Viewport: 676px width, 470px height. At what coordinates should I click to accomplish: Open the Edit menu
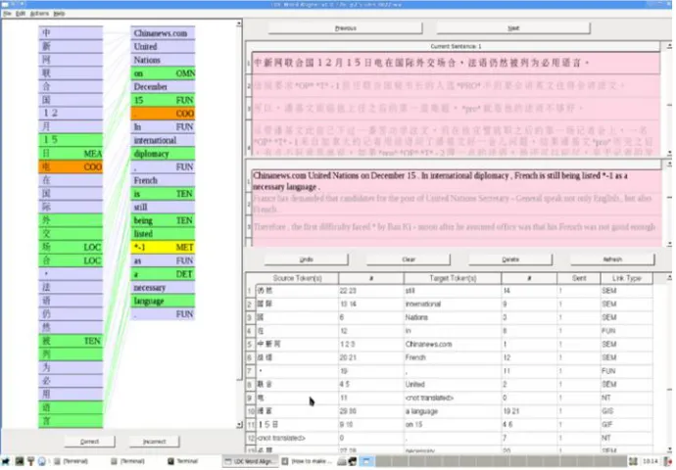tap(21, 14)
